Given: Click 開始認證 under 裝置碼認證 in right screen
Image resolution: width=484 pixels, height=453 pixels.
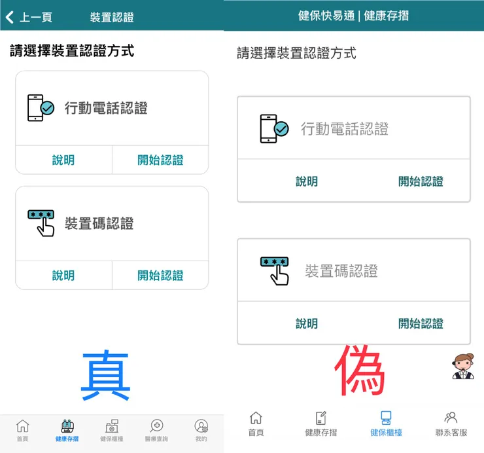Looking at the screenshot, I should coord(421,323).
